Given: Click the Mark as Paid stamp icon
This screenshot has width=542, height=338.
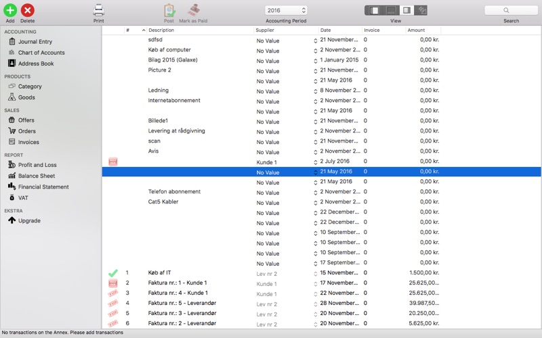Looking at the screenshot, I should click(x=193, y=10).
